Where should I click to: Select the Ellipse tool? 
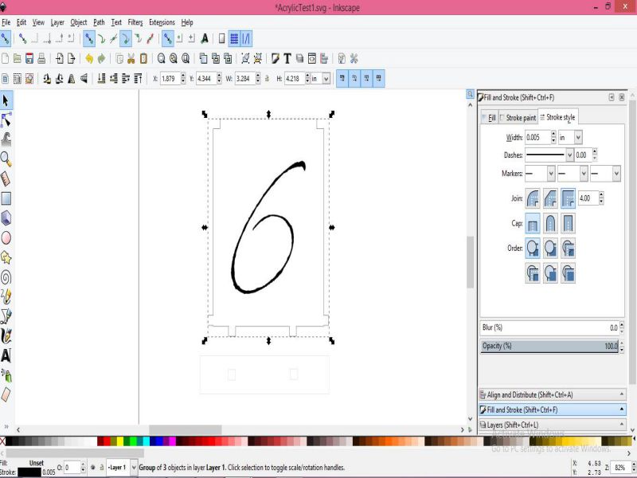pyautogui.click(x=6, y=237)
